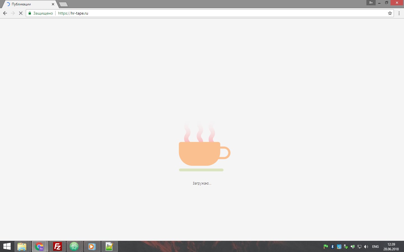The width and height of the screenshot is (404, 252).
Task: Open the Ян profile button
Action: 371,3
